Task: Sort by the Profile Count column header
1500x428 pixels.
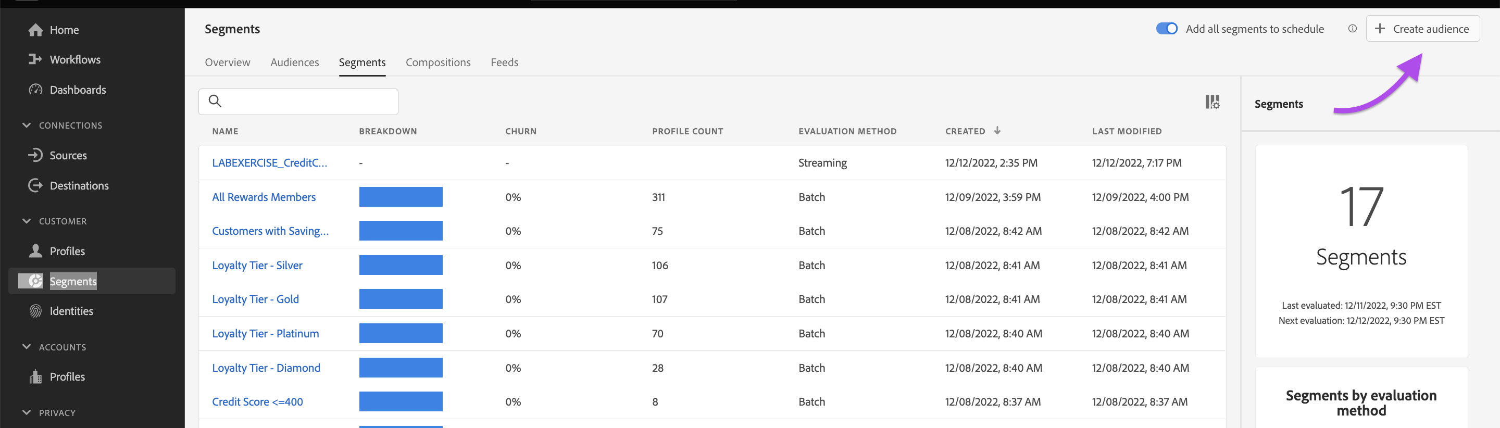Action: tap(687, 131)
